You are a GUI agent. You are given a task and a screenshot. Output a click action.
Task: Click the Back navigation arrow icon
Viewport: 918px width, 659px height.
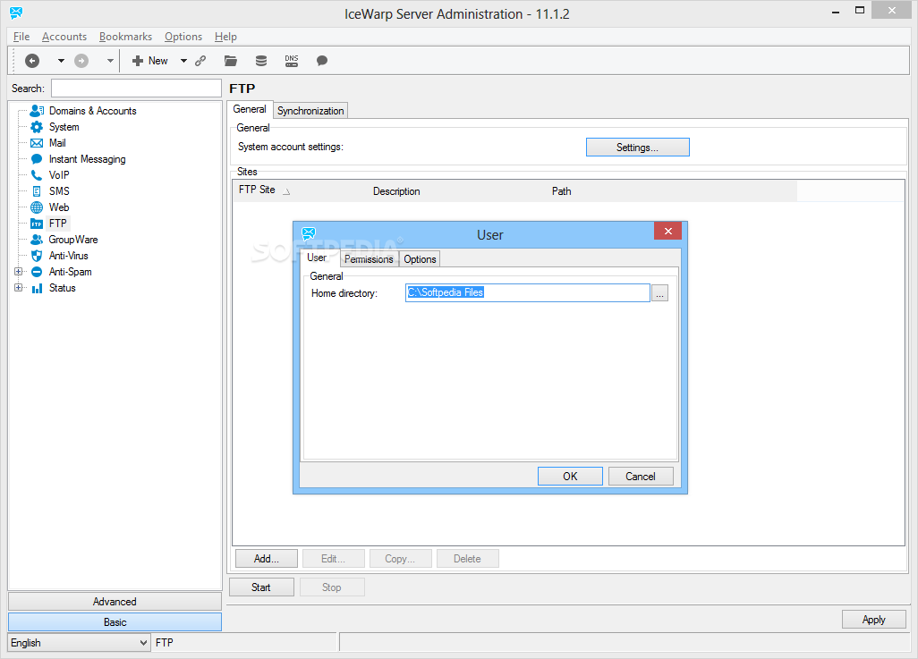click(32, 60)
